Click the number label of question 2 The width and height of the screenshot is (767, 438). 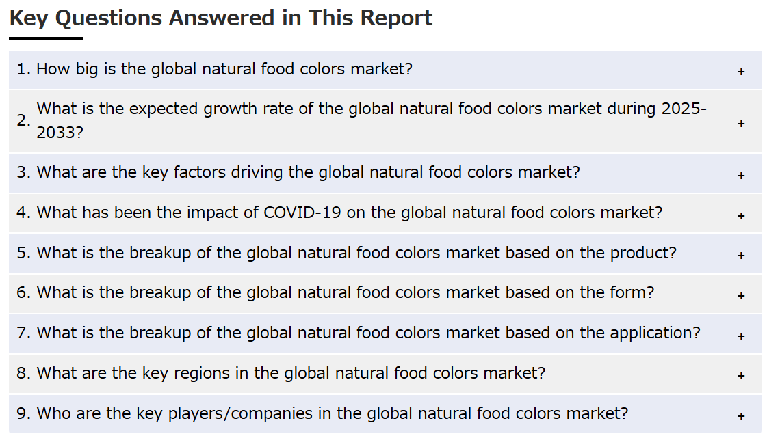[23, 120]
